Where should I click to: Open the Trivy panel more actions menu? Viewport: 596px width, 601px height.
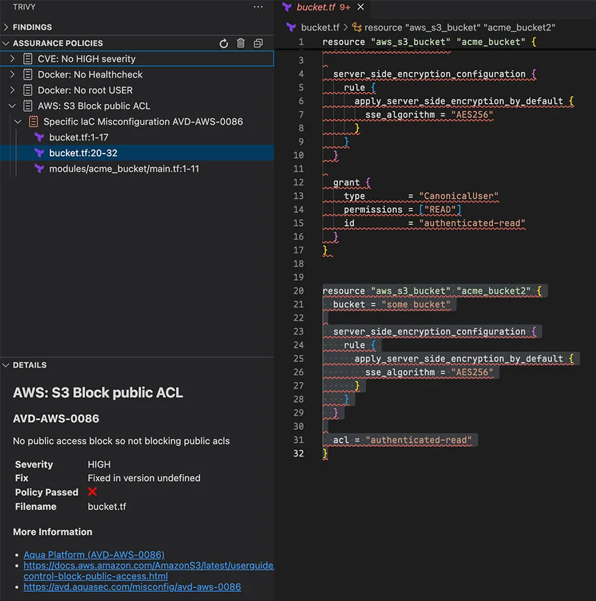258,7
